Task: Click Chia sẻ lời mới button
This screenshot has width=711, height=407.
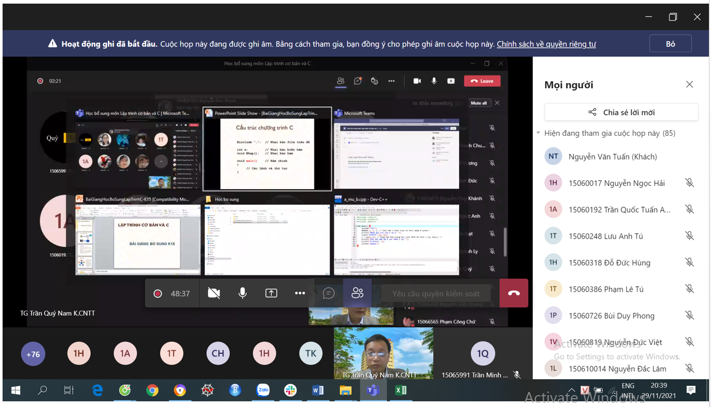Action: (x=621, y=112)
